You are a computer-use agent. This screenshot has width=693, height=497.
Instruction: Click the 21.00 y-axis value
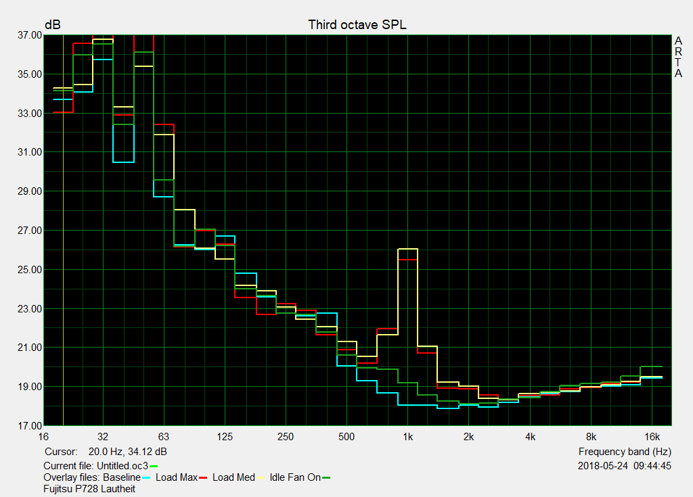tap(30, 348)
